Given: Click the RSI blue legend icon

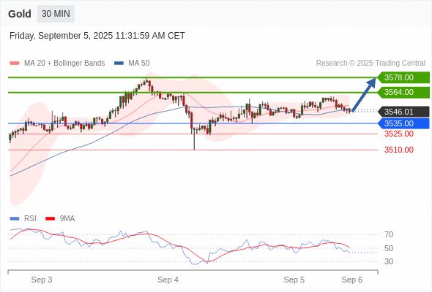Looking at the screenshot, I should point(15,219).
